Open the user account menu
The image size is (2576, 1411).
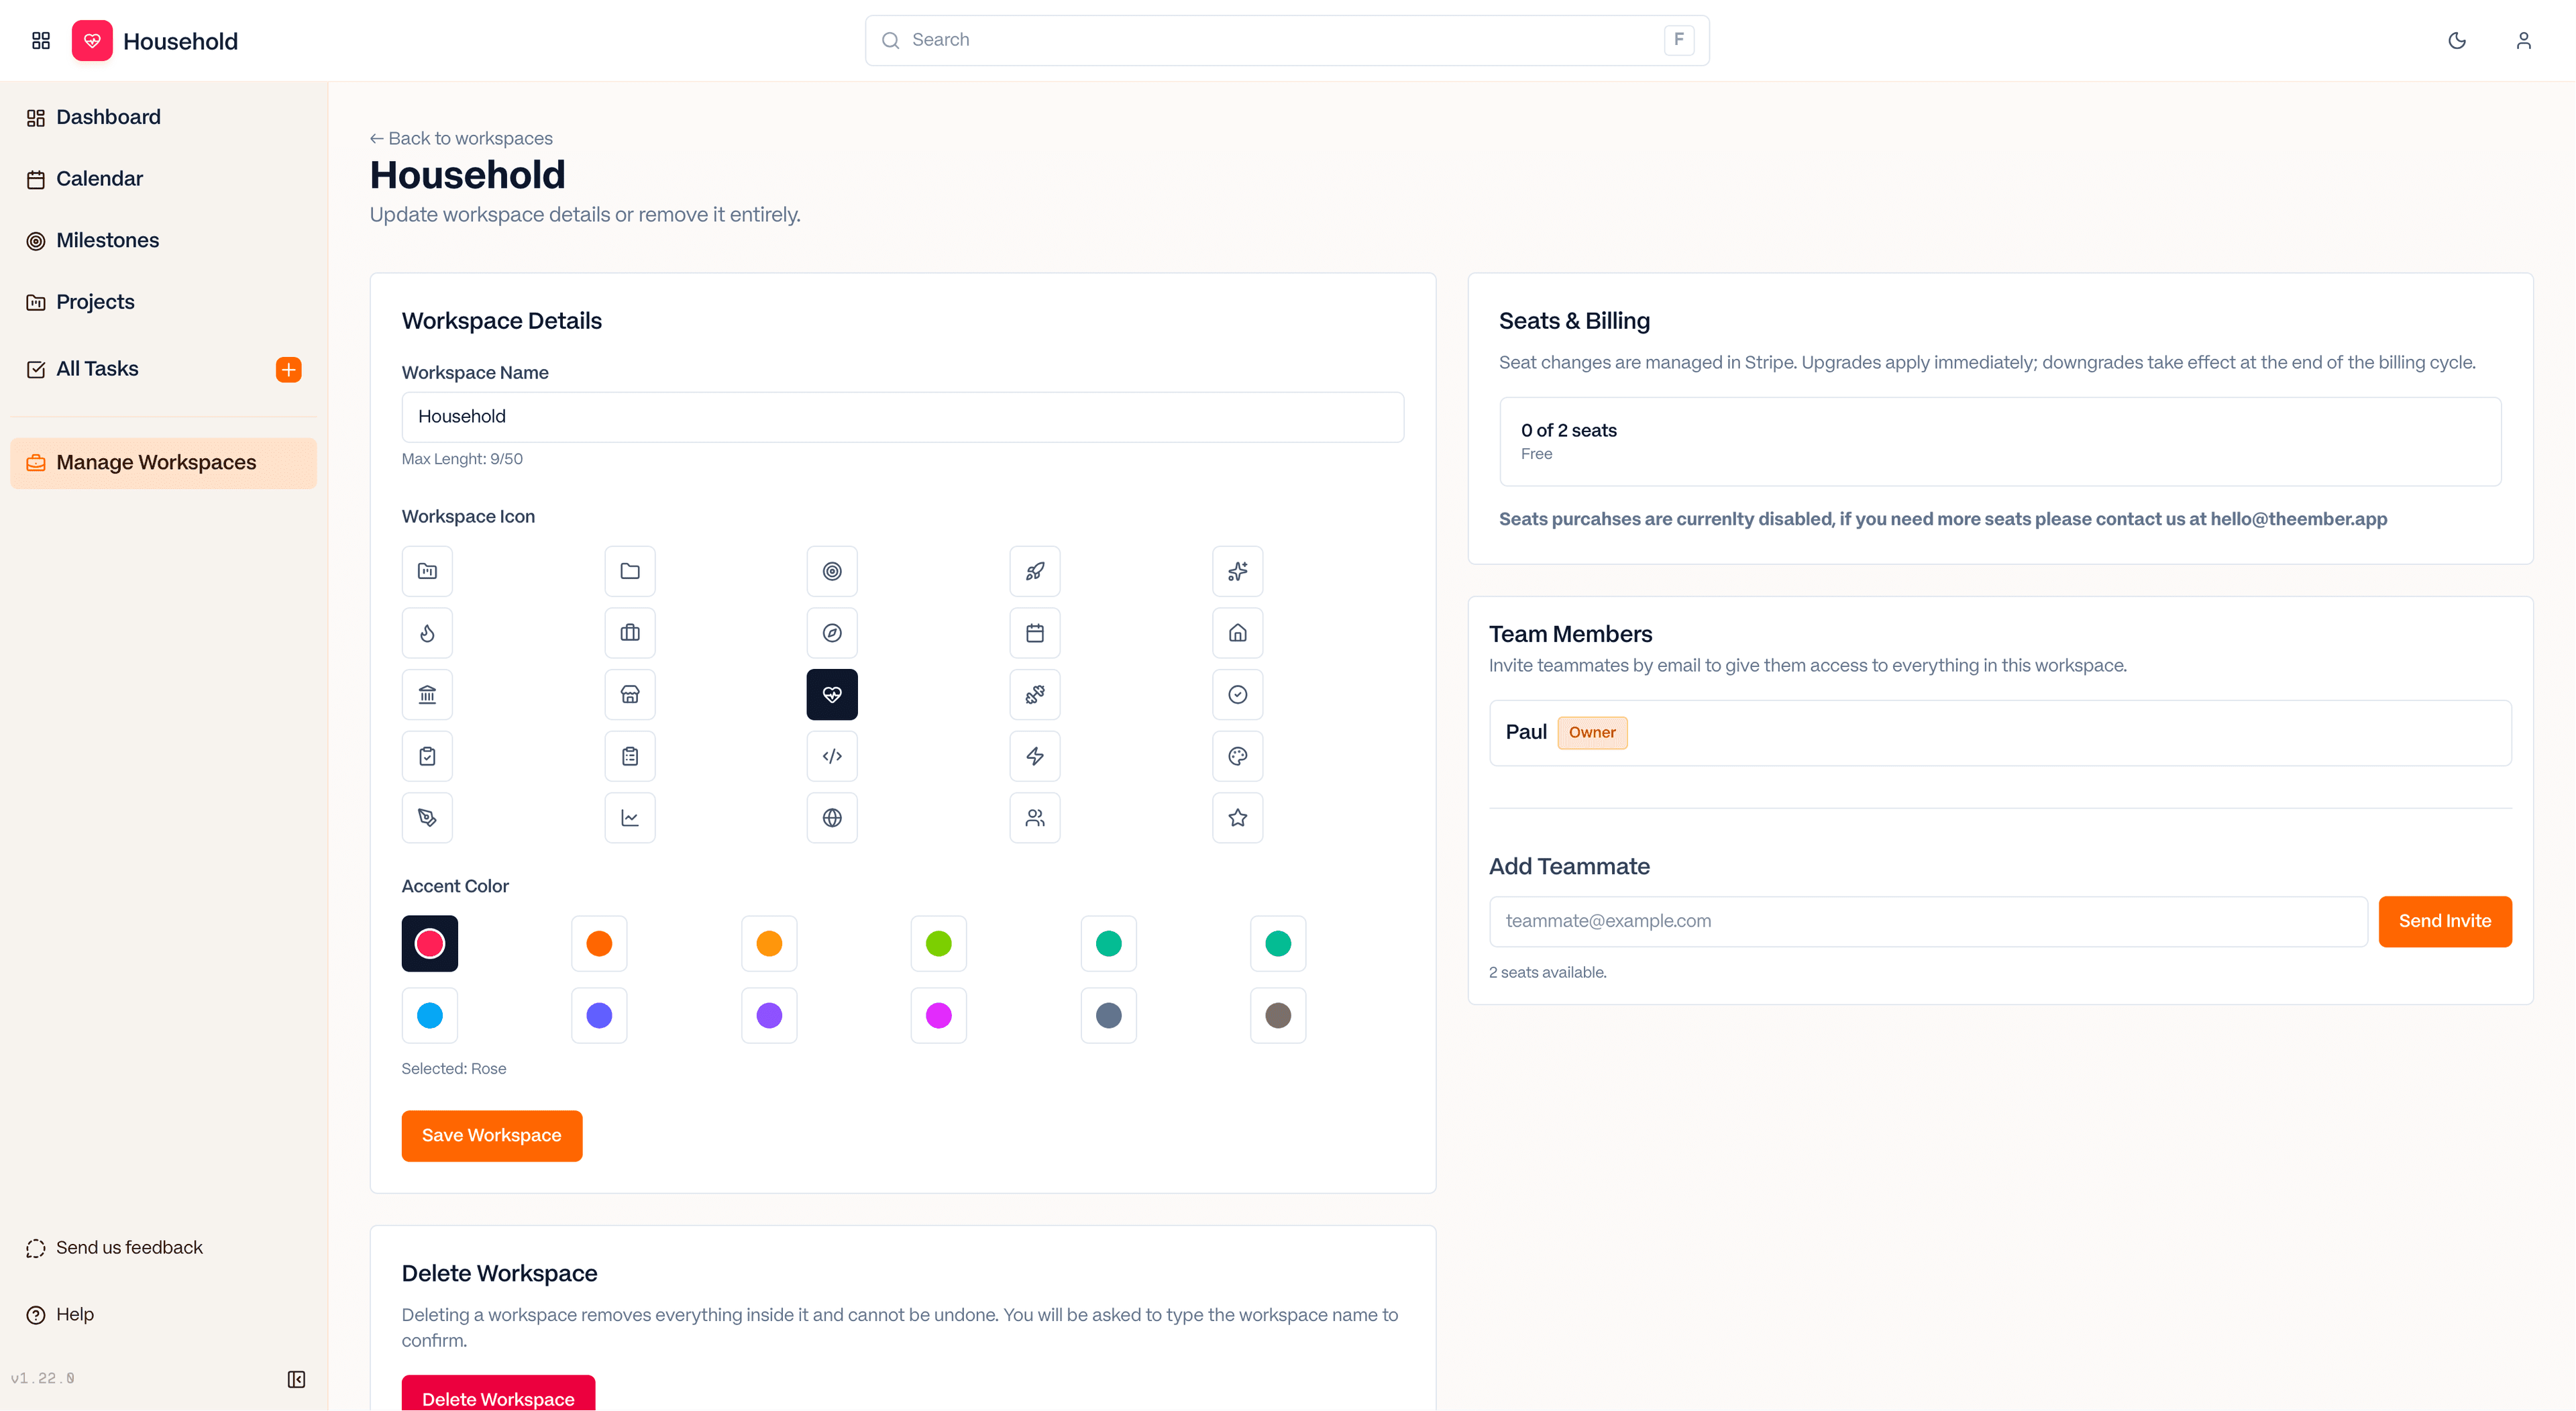[2524, 41]
